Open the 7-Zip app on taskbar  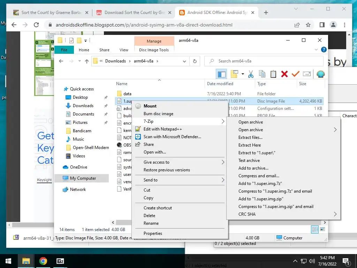pyautogui.click(x=60, y=261)
